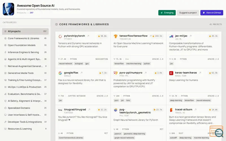Click the JAX logo icon

171,36
